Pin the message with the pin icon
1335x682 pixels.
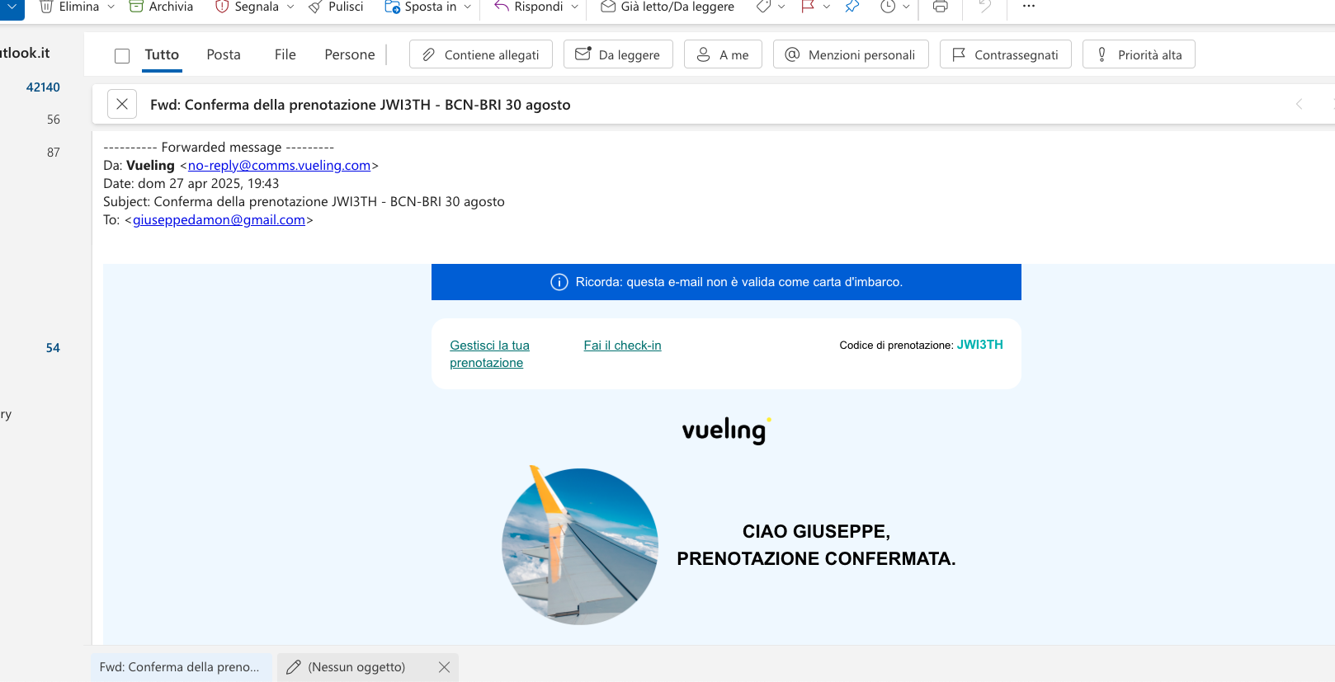tap(851, 7)
